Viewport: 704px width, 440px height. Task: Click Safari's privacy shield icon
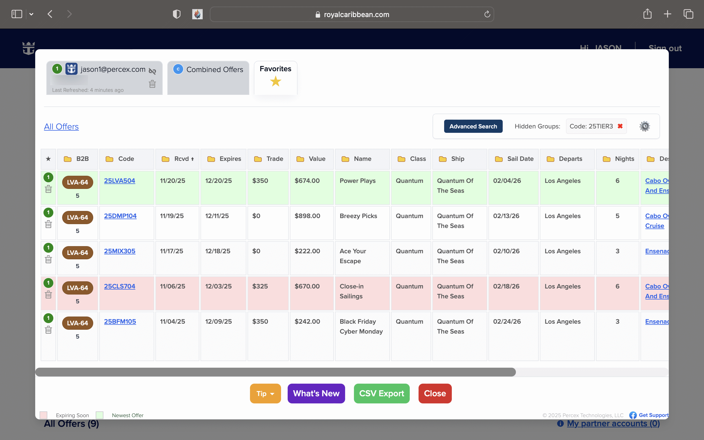[x=177, y=14]
